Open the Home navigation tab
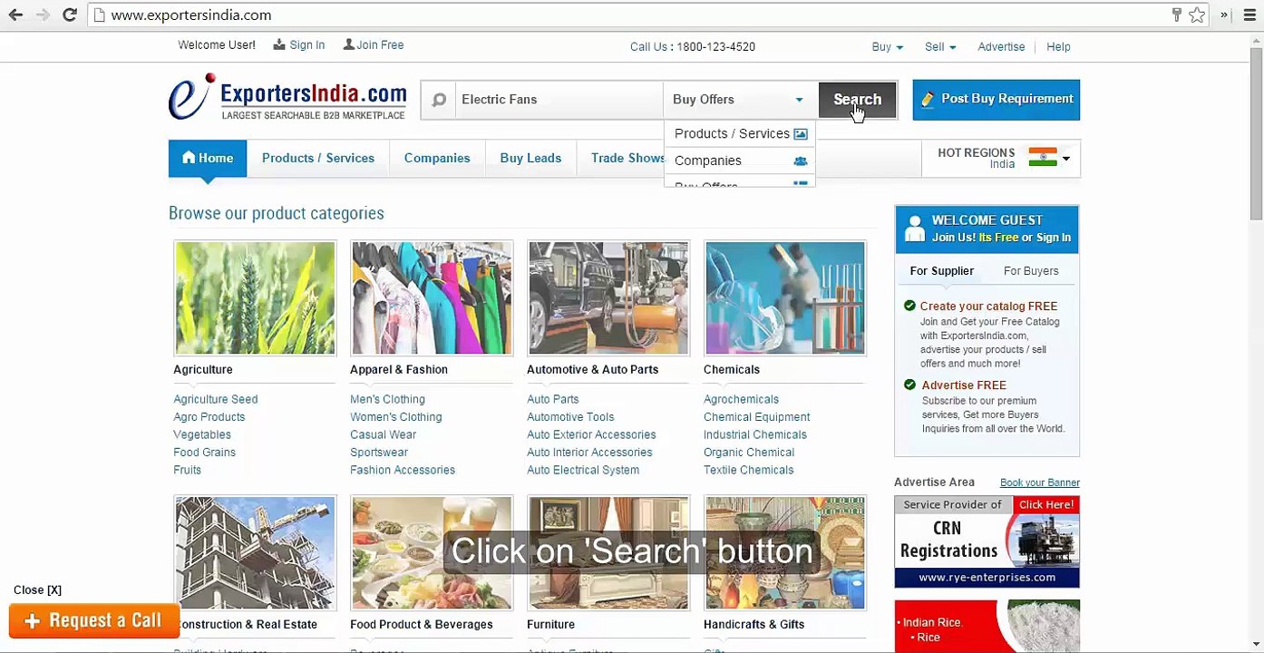This screenshot has height=653, width=1264. pos(208,158)
